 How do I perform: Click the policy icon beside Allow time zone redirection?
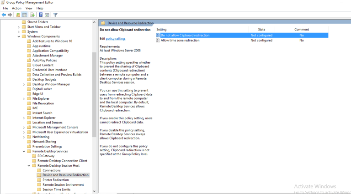(x=158, y=41)
